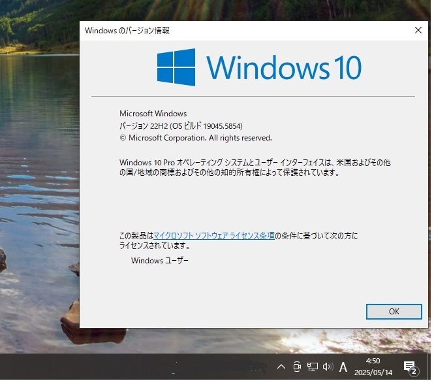Open the Action Center notification icon
Viewport: 434px width, 381px height.
411,367
